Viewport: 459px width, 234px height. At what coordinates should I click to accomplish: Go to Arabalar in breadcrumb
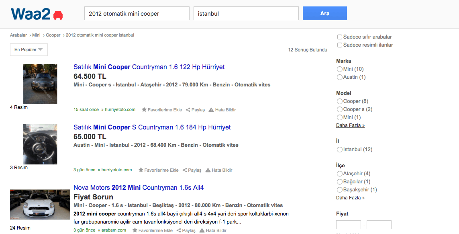tap(18, 35)
